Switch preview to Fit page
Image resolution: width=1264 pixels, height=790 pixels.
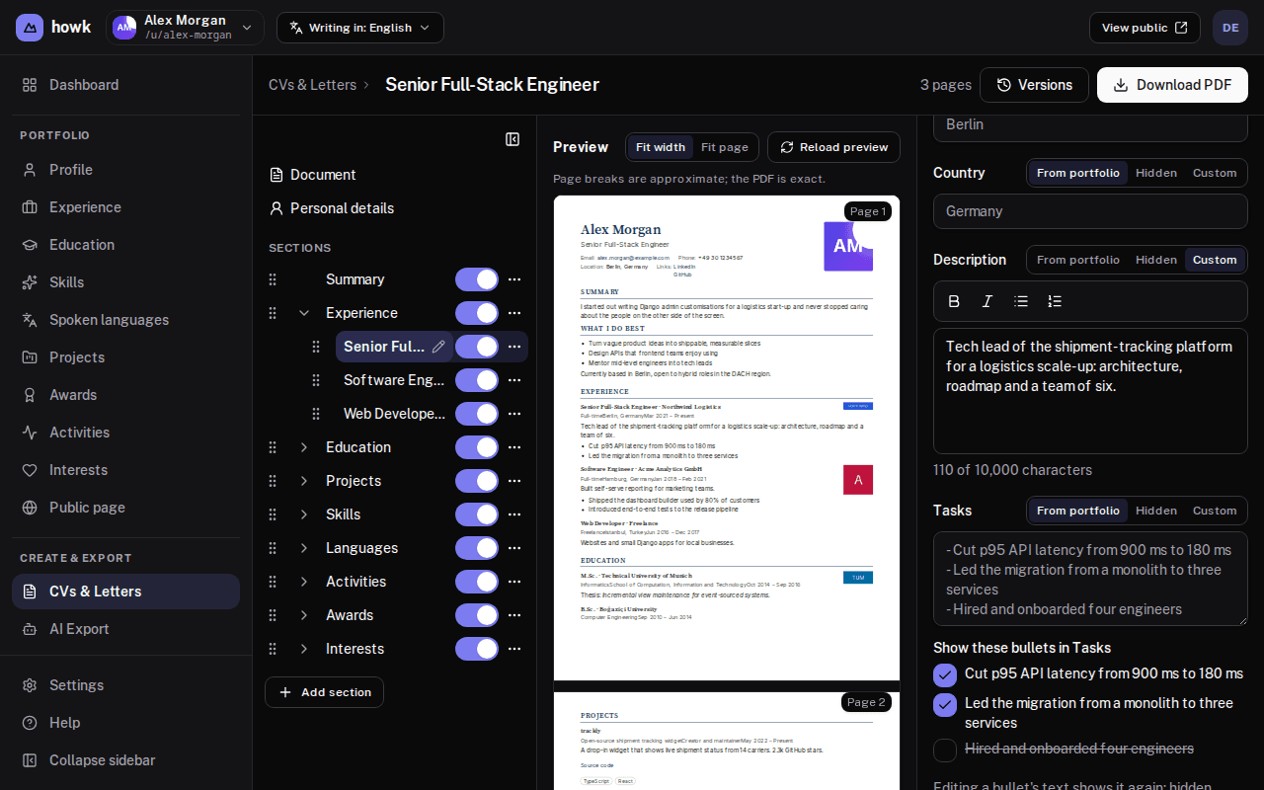coord(725,147)
